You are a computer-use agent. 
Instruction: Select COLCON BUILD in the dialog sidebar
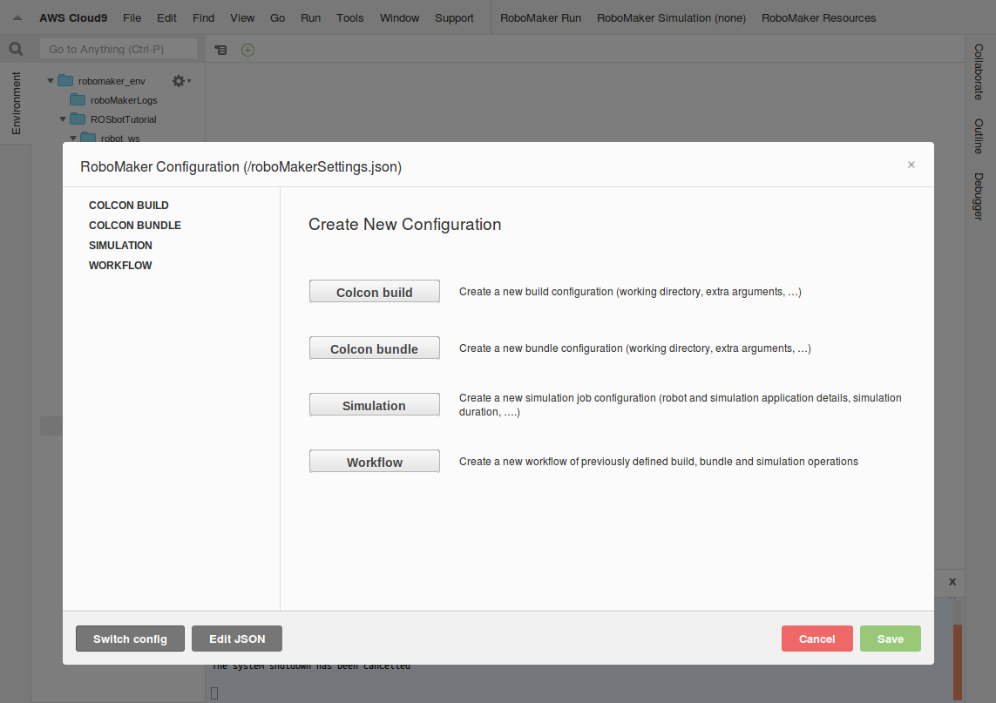[x=129, y=205]
